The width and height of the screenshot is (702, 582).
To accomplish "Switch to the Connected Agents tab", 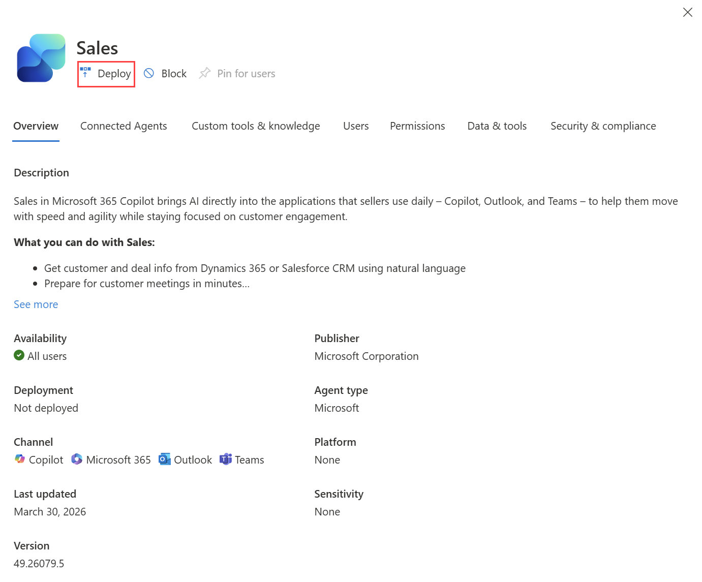I will click(124, 126).
